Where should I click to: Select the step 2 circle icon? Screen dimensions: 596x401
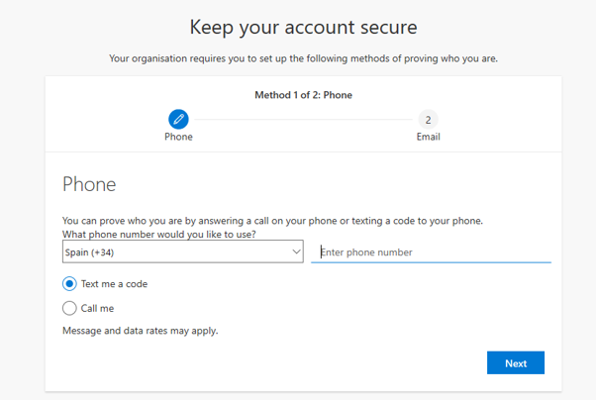click(428, 120)
